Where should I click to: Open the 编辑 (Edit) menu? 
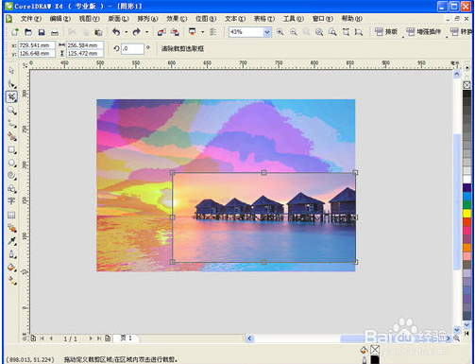click(60, 19)
